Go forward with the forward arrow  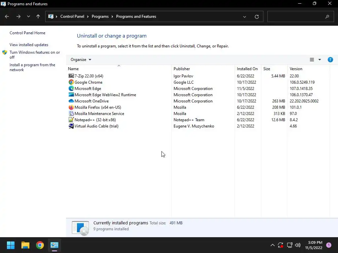click(18, 16)
